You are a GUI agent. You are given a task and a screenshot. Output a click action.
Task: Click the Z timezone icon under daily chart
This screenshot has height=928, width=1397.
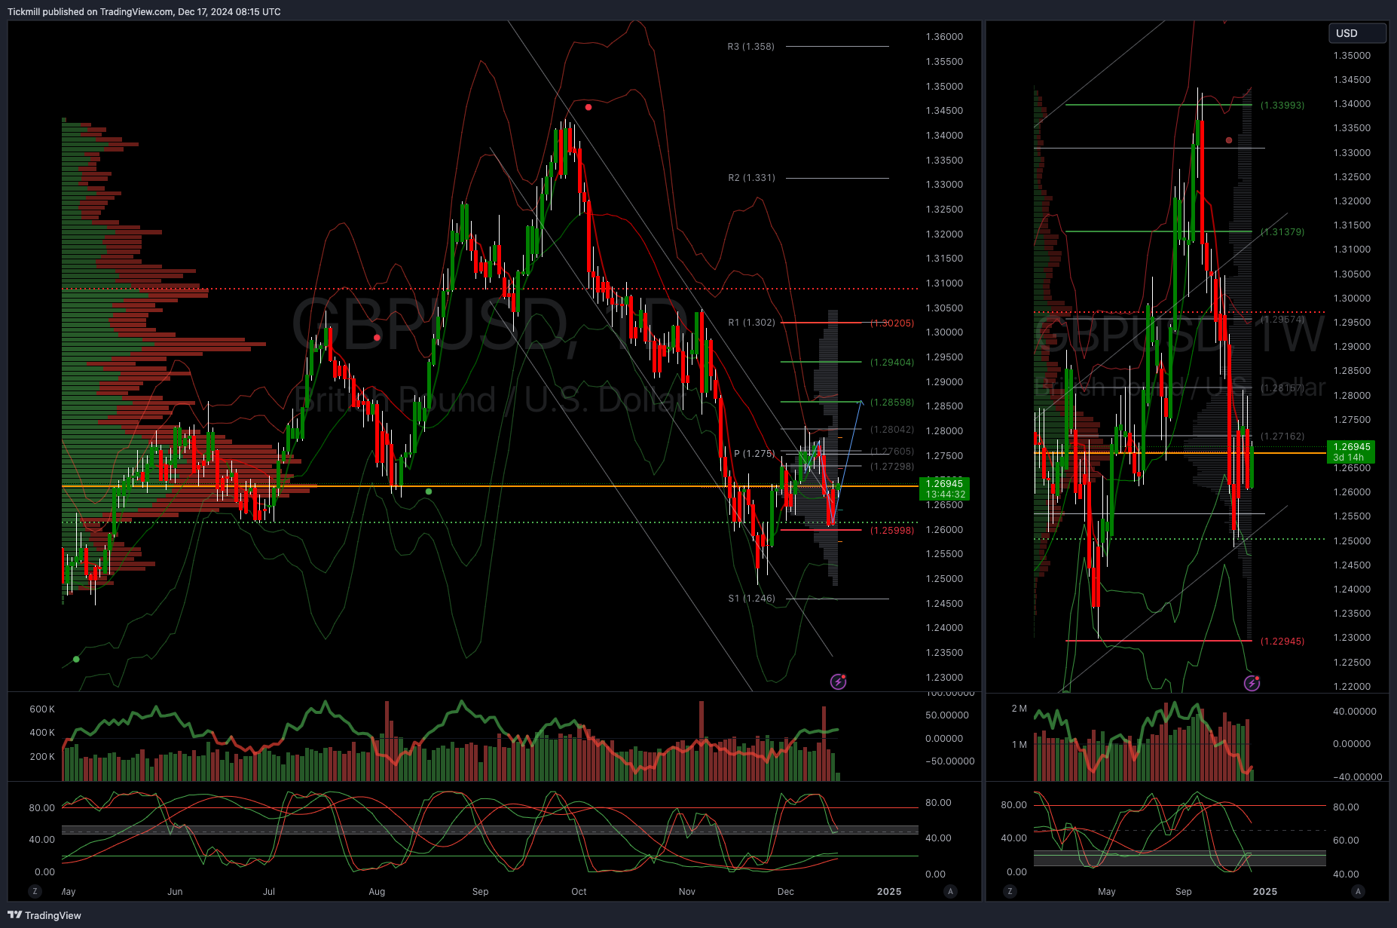coord(35,891)
